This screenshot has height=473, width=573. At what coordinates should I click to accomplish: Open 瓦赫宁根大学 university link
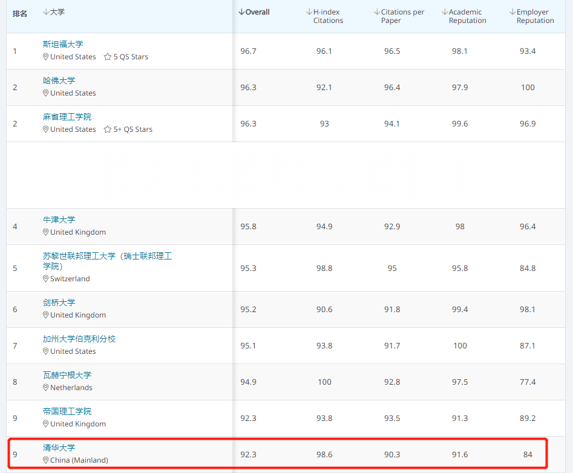(x=67, y=375)
